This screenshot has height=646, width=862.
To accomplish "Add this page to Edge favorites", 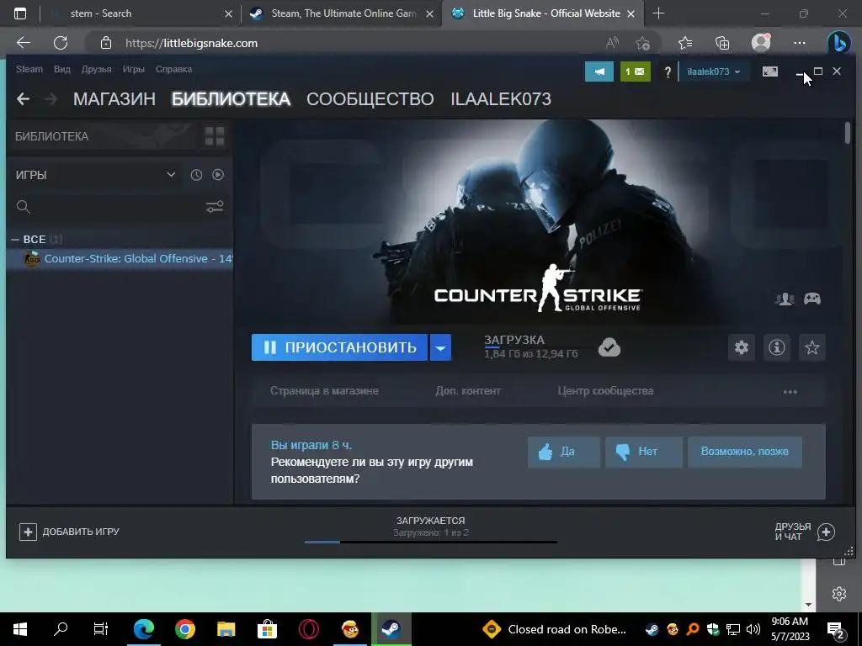I will pyautogui.click(x=642, y=43).
